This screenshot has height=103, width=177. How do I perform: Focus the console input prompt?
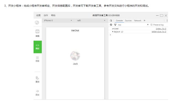(138, 35)
